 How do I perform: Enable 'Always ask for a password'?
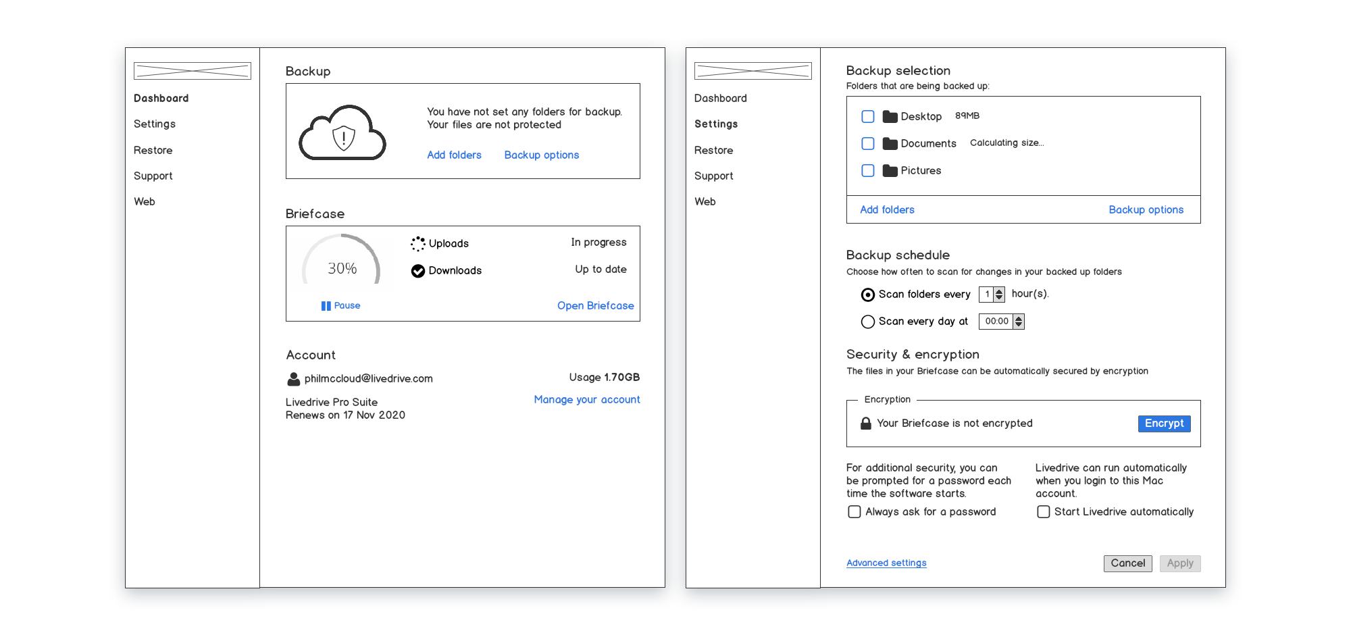[855, 512]
